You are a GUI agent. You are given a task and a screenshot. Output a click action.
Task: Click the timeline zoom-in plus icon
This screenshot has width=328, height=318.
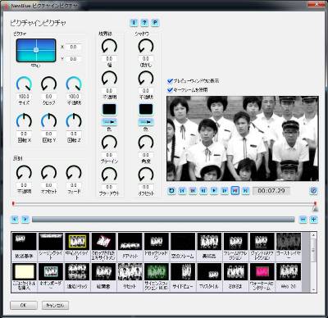coord(313,219)
